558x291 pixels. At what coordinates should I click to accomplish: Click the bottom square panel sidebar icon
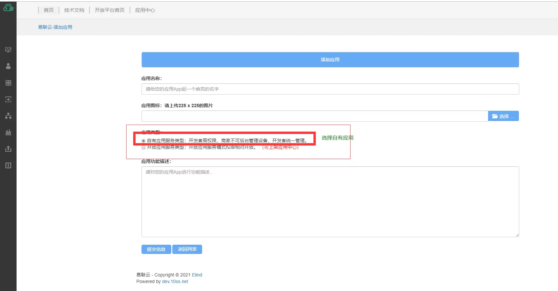[8, 165]
